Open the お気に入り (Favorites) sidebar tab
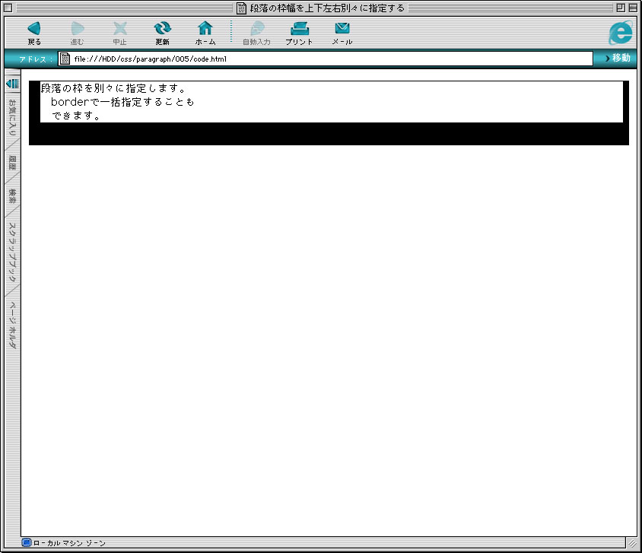 pyautogui.click(x=12, y=117)
